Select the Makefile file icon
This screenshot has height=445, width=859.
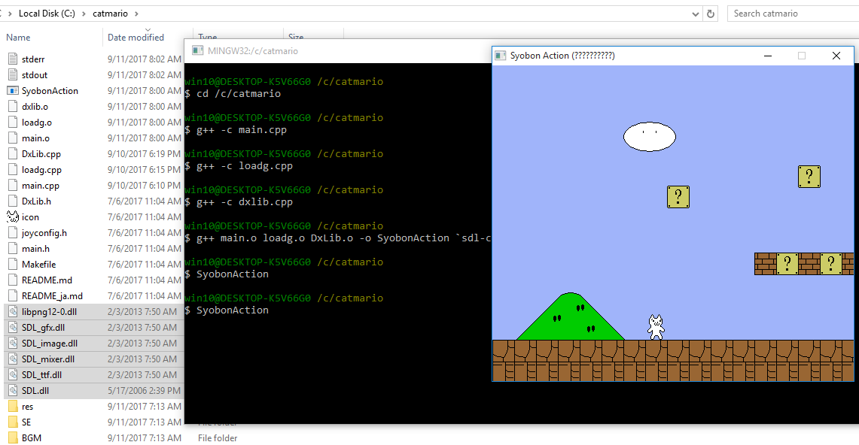tap(13, 265)
